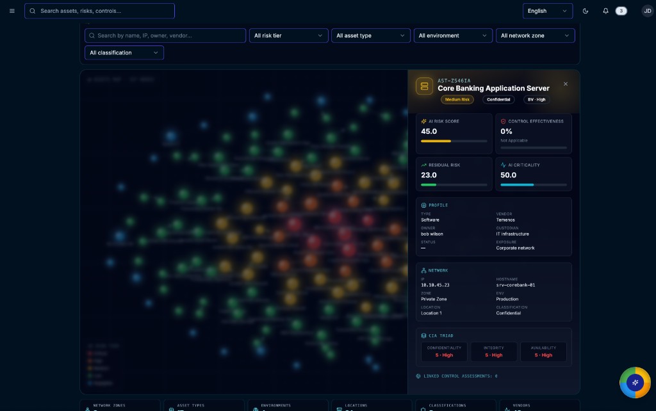The width and height of the screenshot is (656, 411).
Task: Click the Vendors summary card
Action: pyautogui.click(x=539, y=406)
